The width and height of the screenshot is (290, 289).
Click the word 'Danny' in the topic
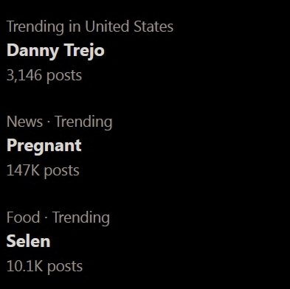(x=32, y=51)
